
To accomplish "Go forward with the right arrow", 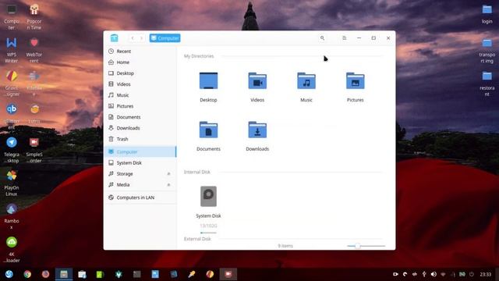I will tap(142, 38).
